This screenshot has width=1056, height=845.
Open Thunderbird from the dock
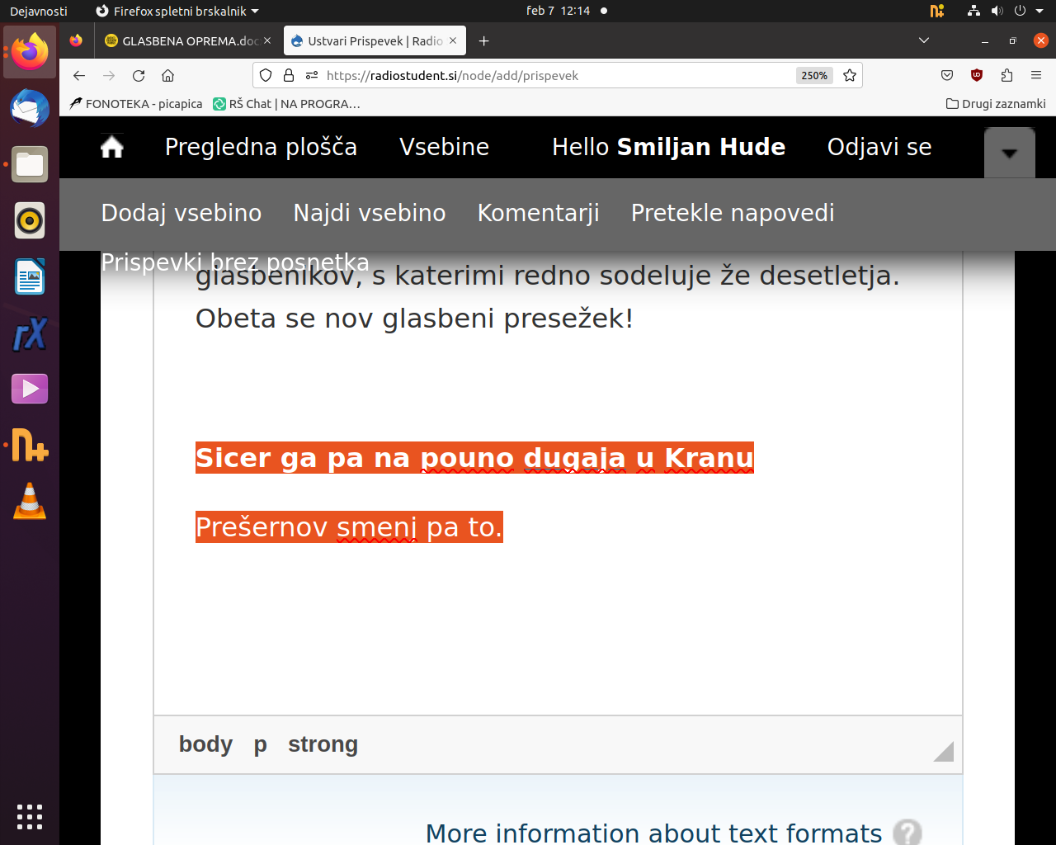[x=30, y=108]
